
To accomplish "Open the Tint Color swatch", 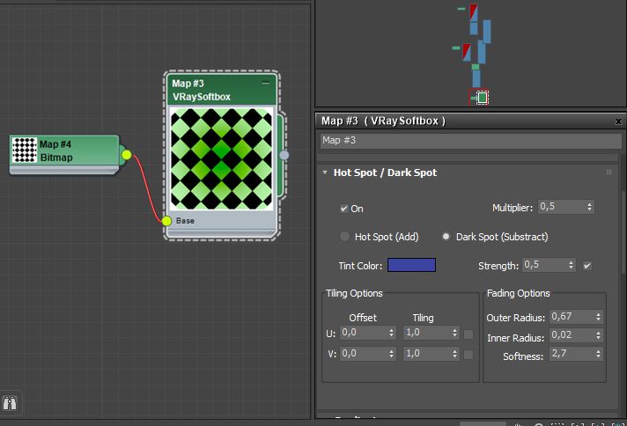I will click(411, 265).
